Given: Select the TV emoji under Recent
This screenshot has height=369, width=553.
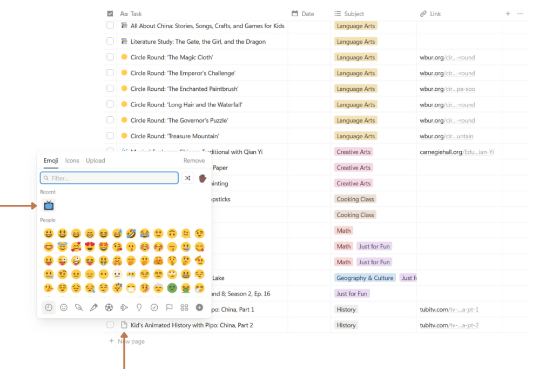Looking at the screenshot, I should pos(49,205).
